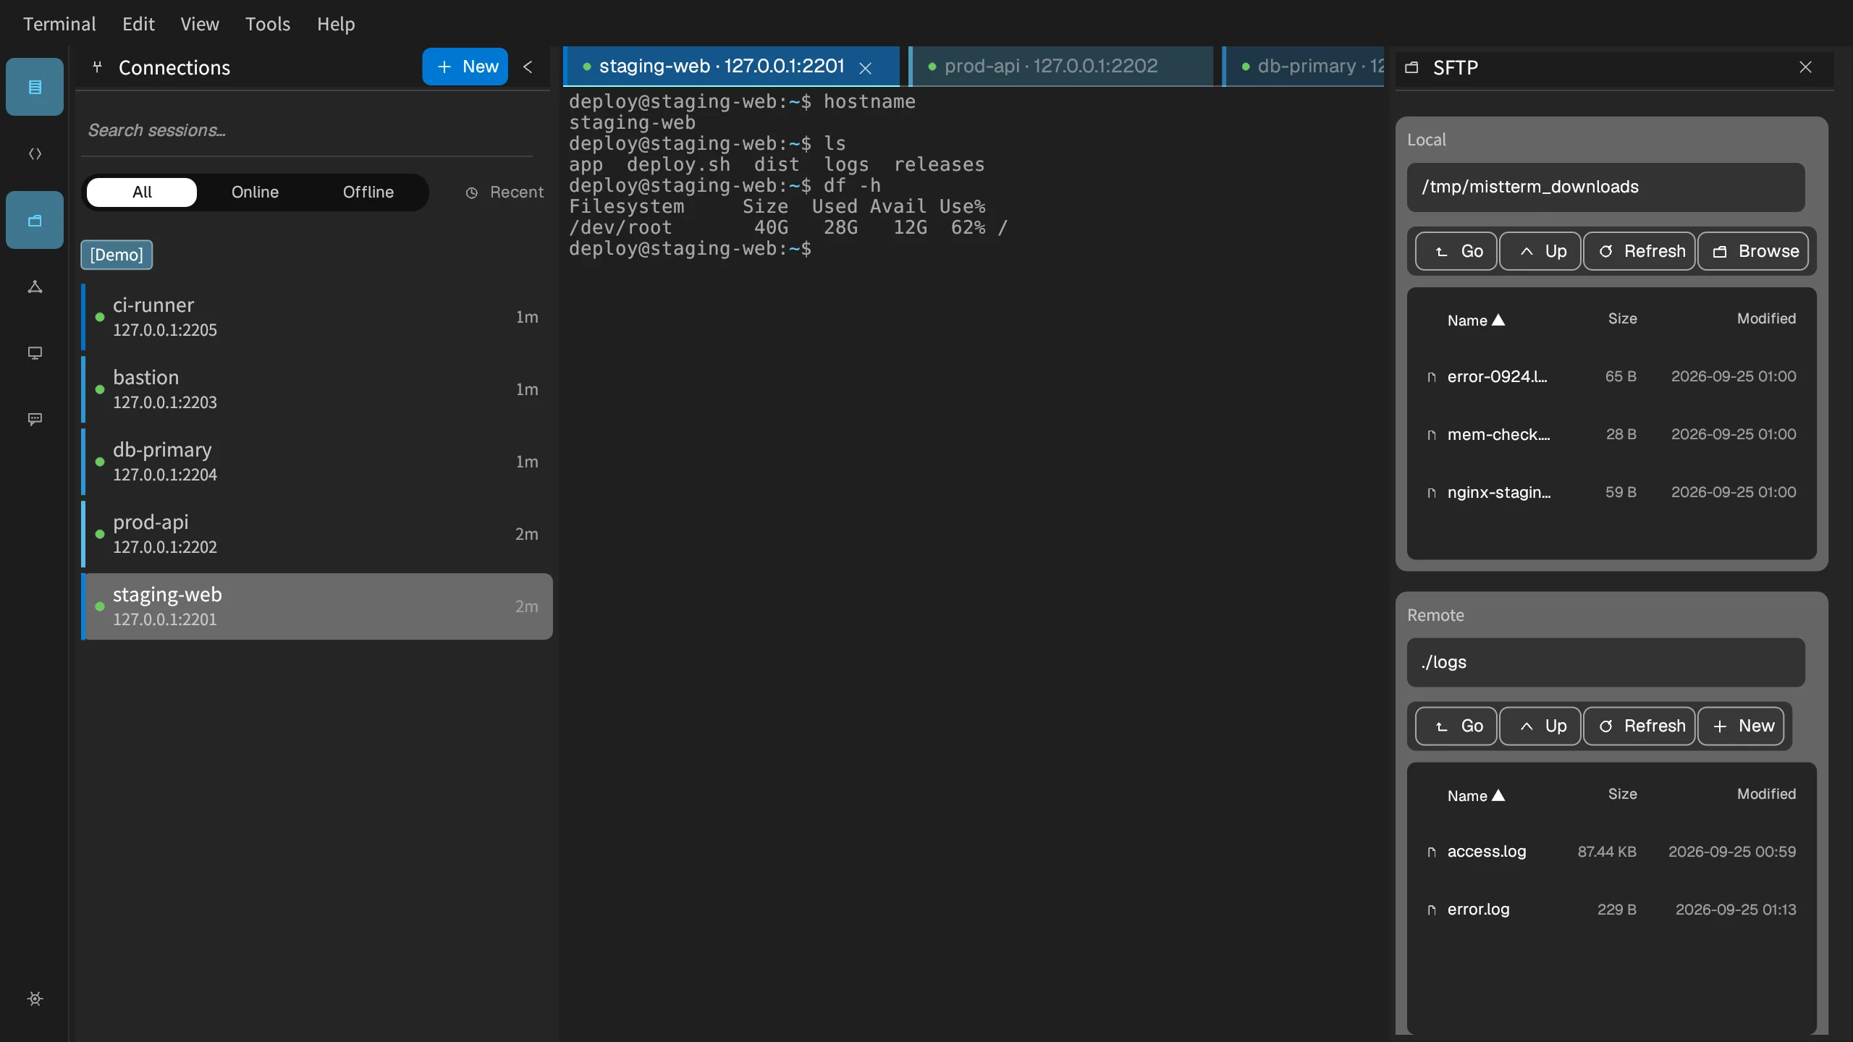Open the monitor sidebar icon

tap(35, 353)
